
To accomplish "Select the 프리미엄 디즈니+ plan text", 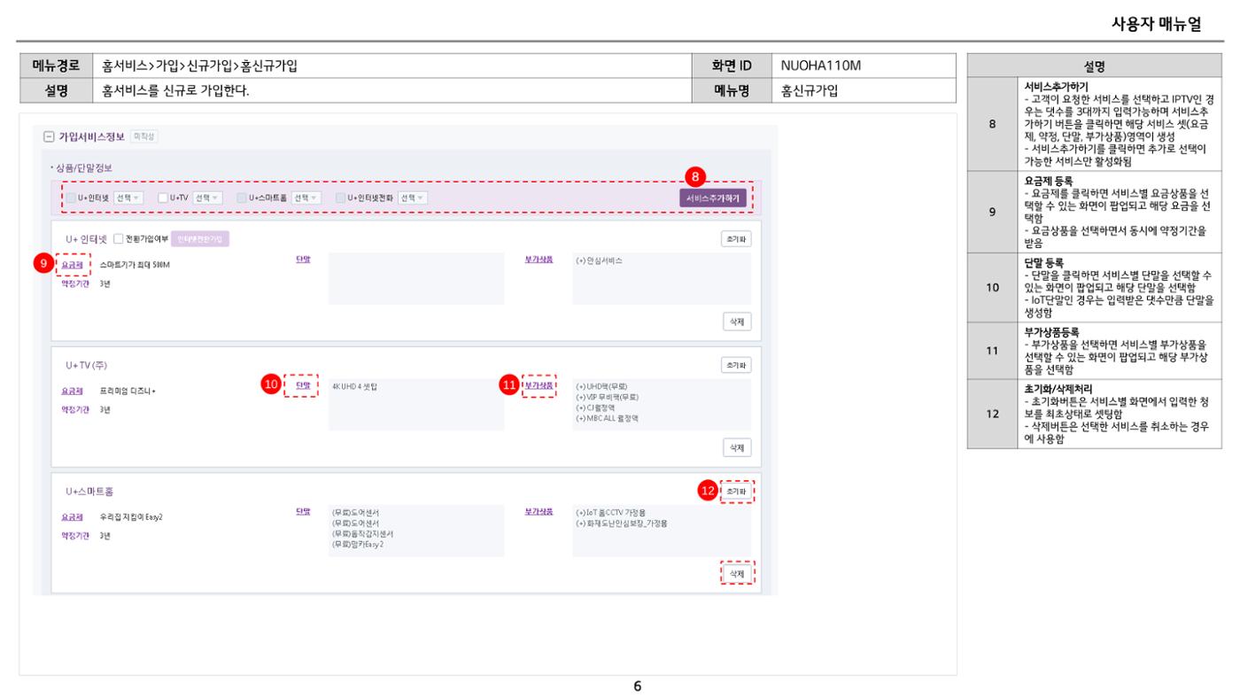I will click(x=128, y=391).
